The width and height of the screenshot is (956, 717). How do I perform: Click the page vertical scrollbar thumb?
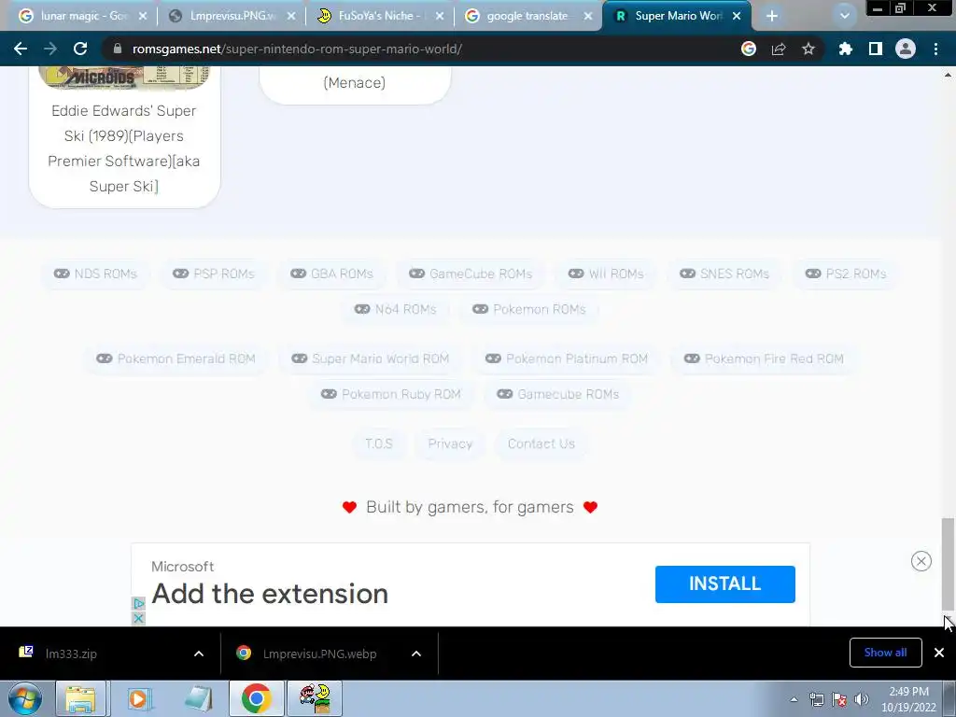click(948, 564)
